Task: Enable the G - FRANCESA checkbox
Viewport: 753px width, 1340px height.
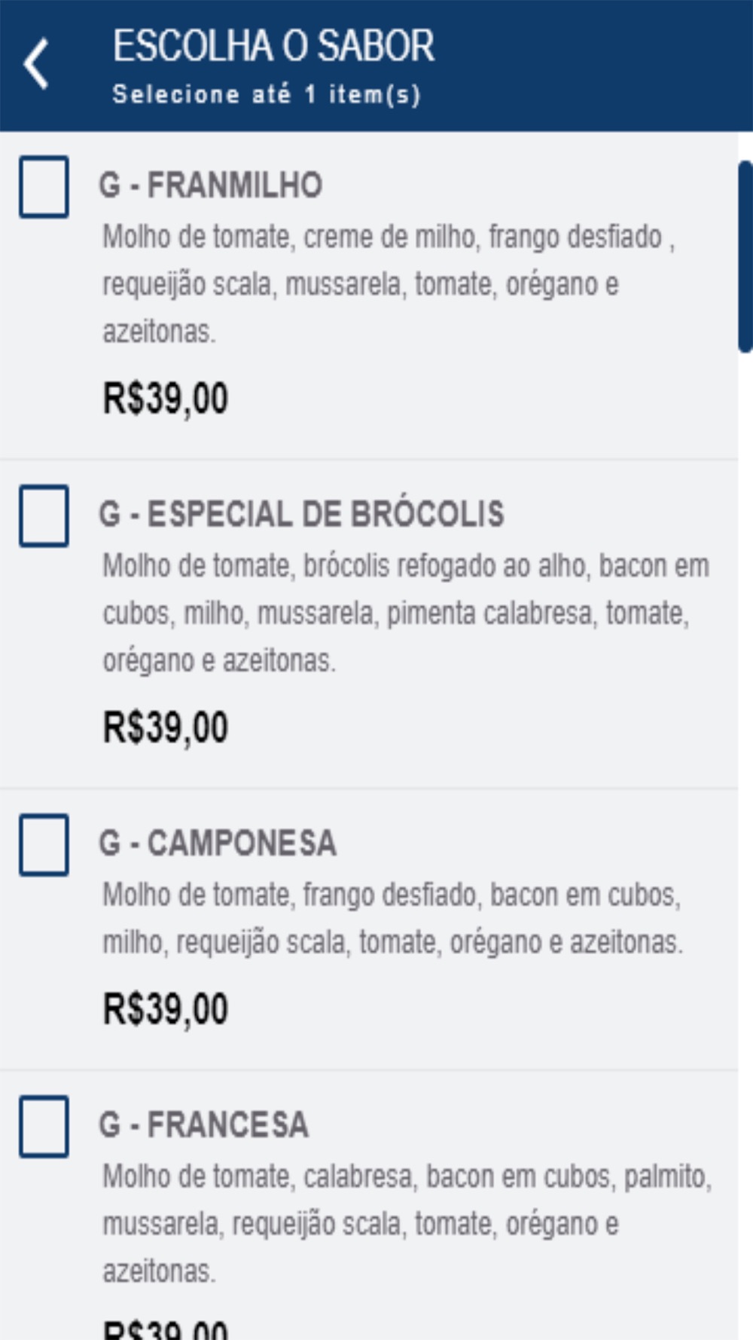Action: (x=44, y=1126)
